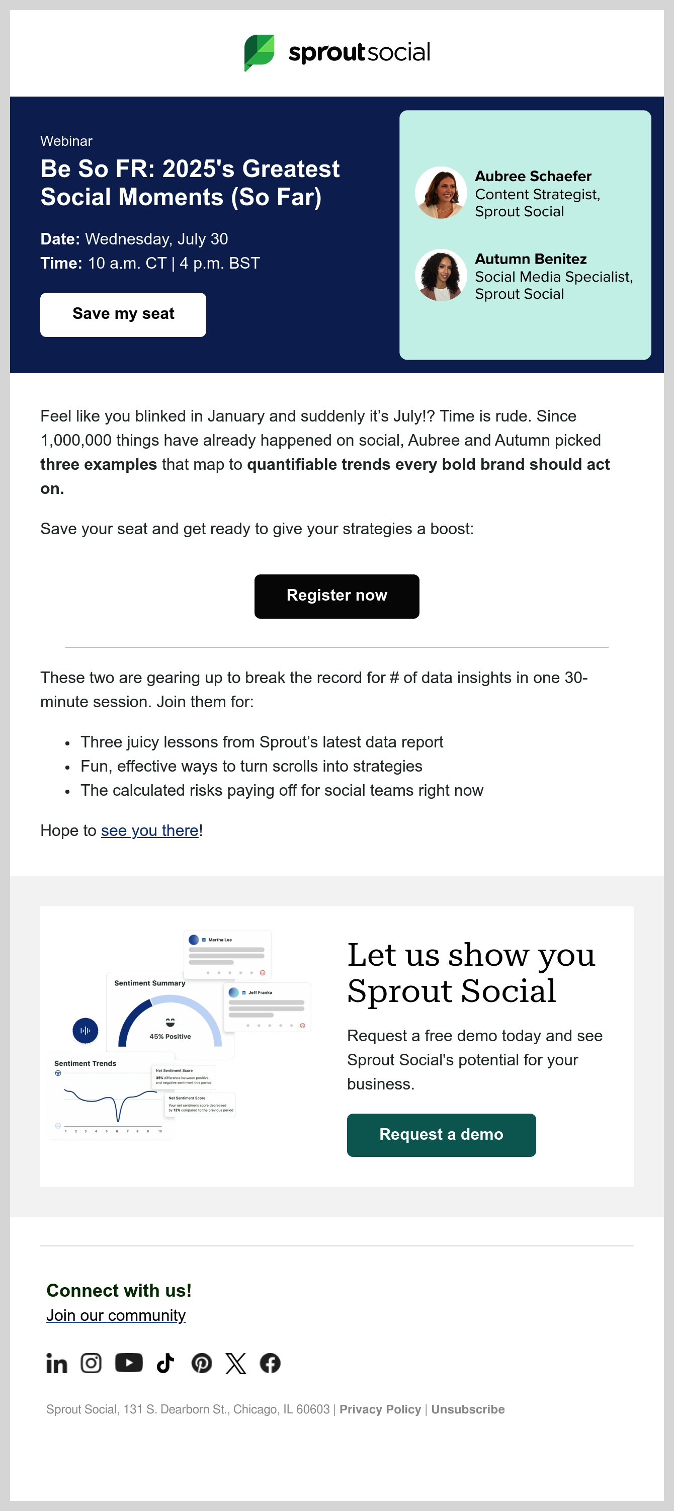Open the LinkedIn social icon
674x1511 pixels.
[x=57, y=1363]
